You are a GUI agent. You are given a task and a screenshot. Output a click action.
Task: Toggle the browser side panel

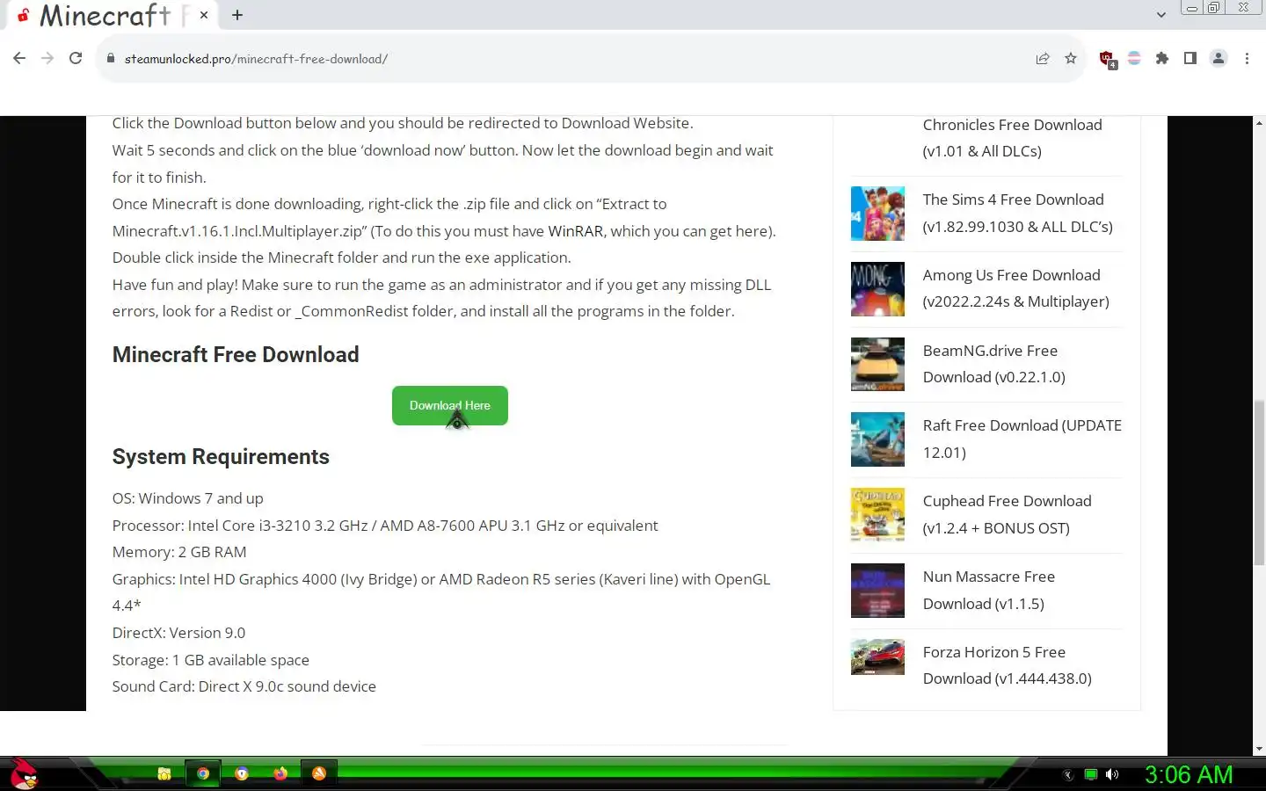click(x=1190, y=59)
